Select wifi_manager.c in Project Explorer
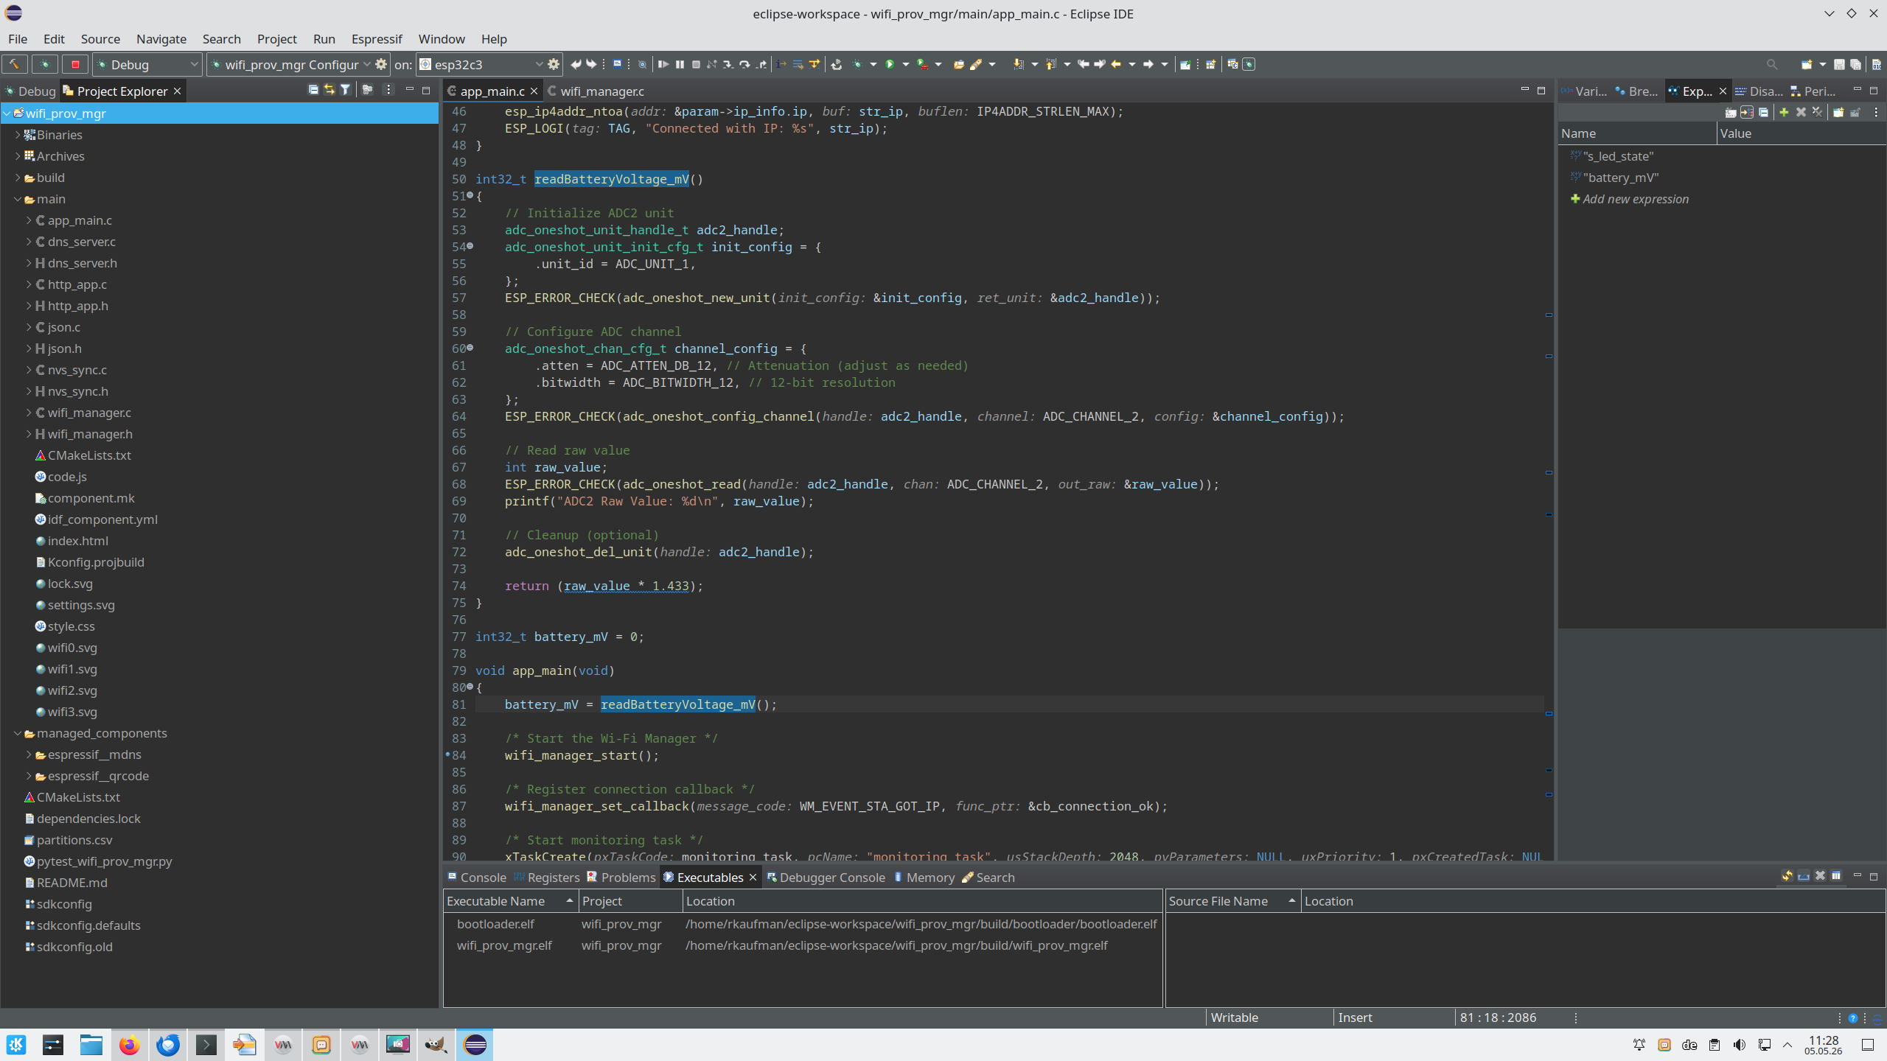Image resolution: width=1887 pixels, height=1061 pixels. tap(89, 413)
